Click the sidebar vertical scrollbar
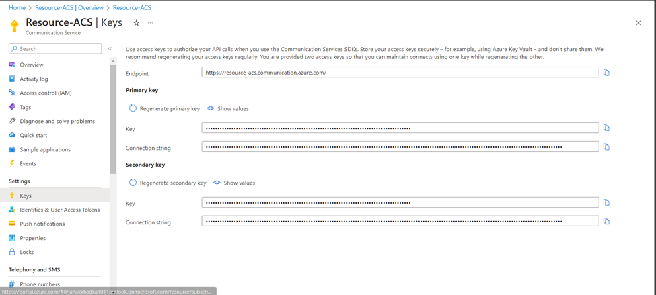 pyautogui.click(x=113, y=119)
